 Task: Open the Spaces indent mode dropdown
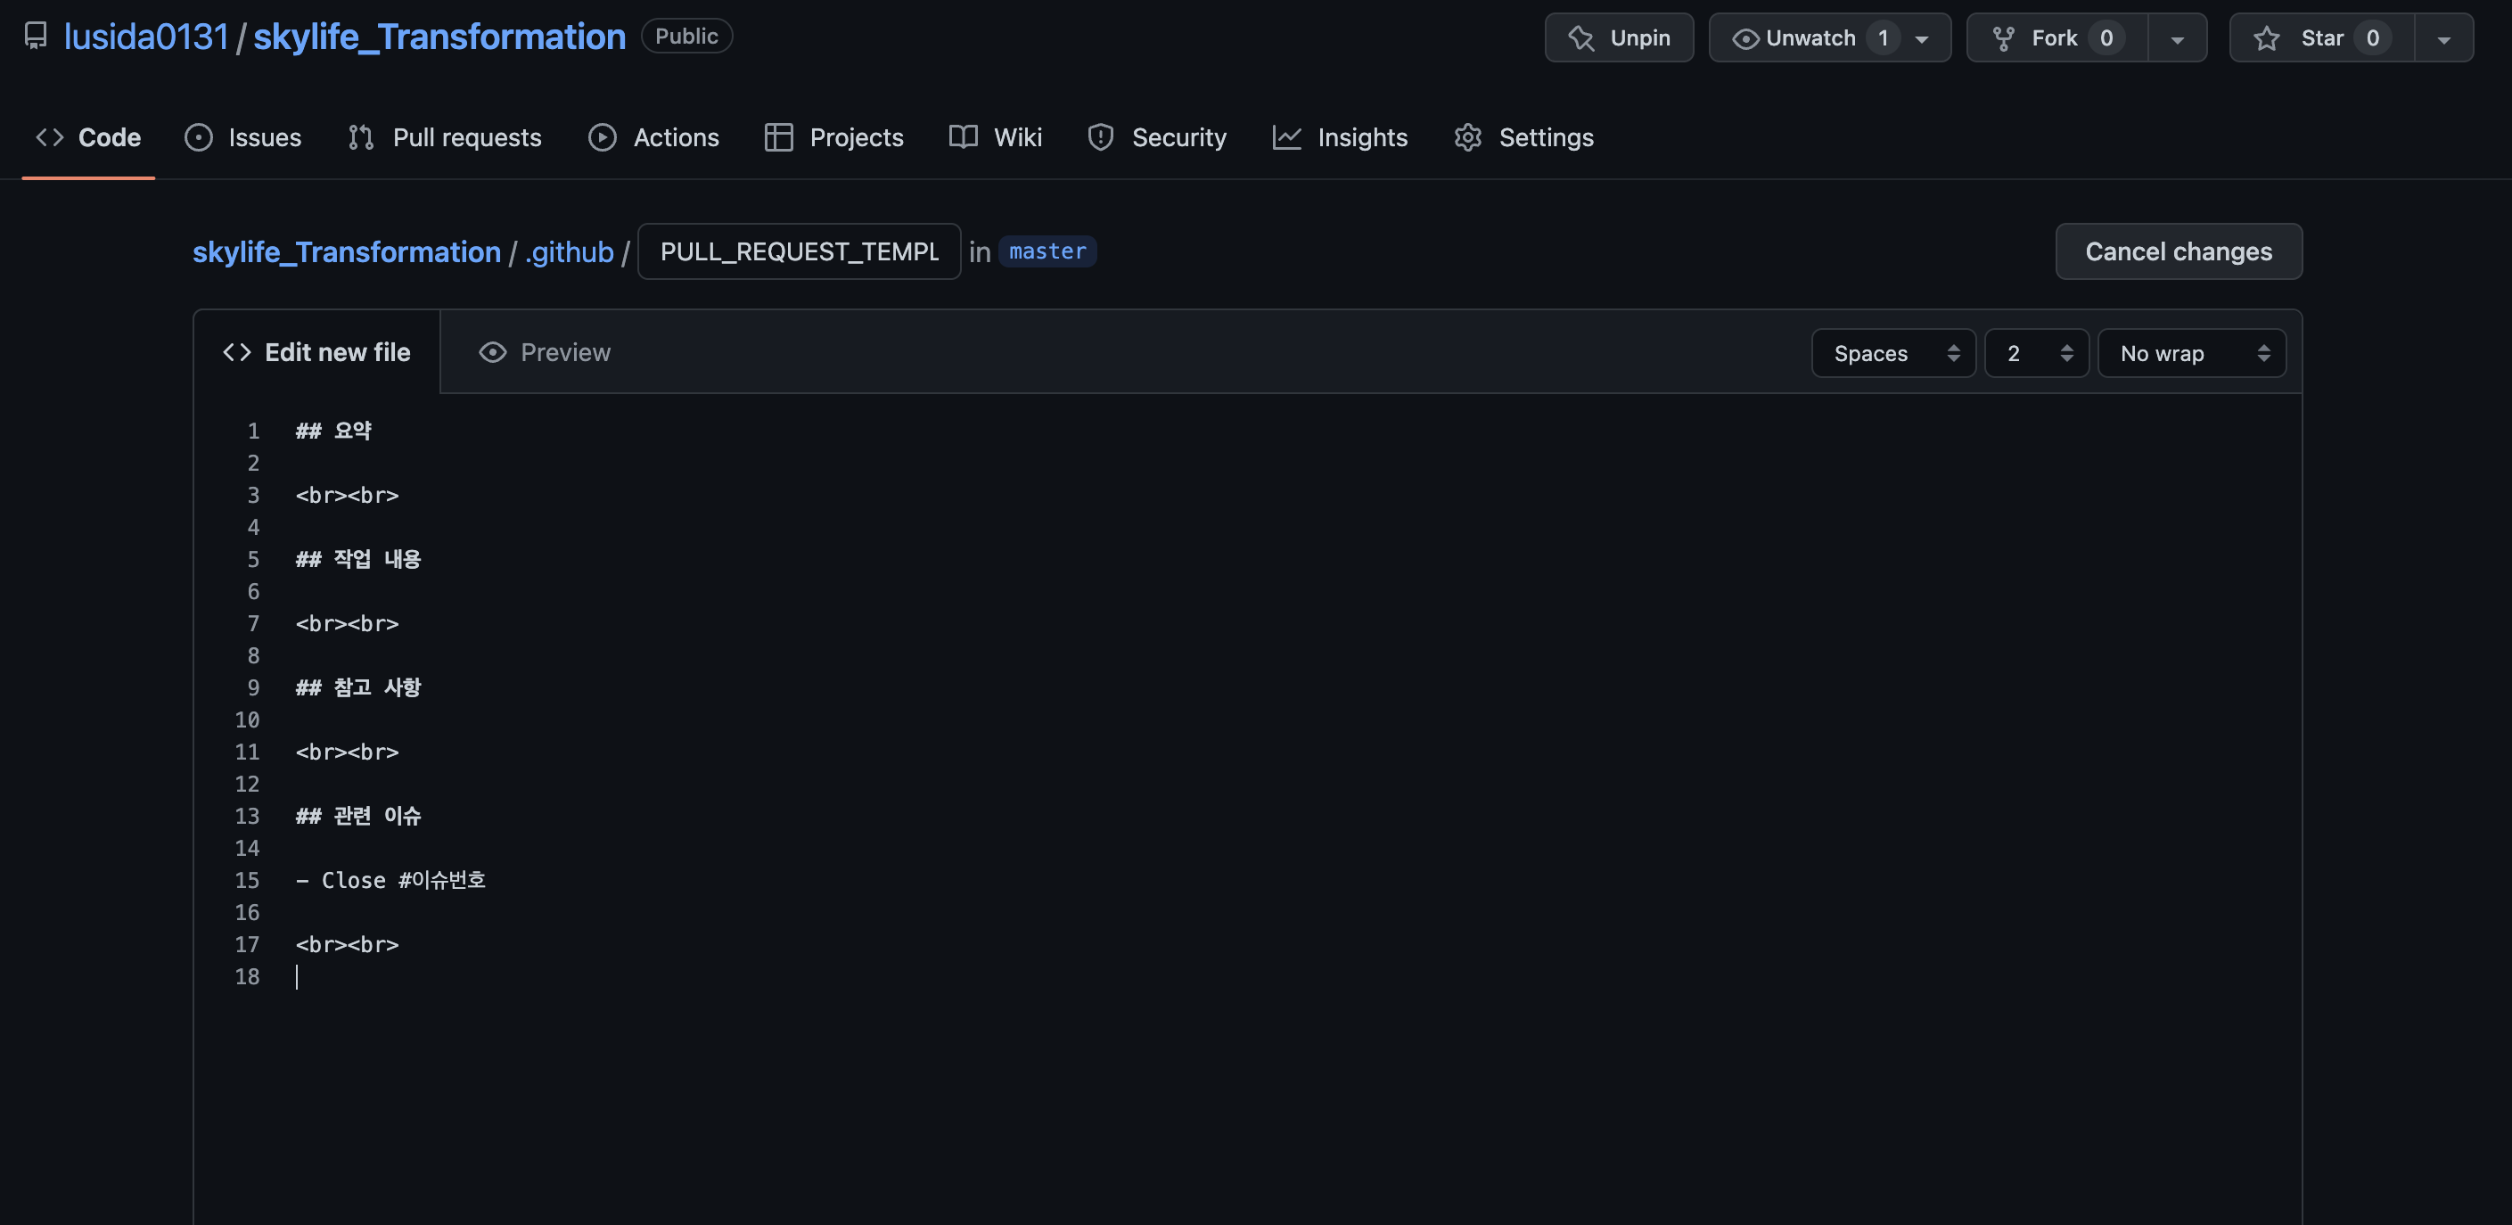(x=1892, y=353)
